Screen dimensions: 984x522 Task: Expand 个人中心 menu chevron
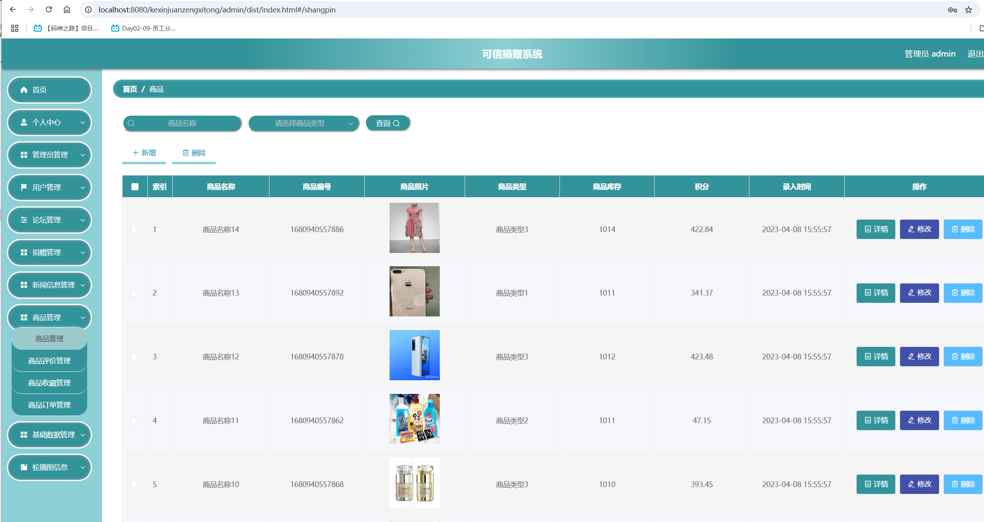tap(83, 122)
